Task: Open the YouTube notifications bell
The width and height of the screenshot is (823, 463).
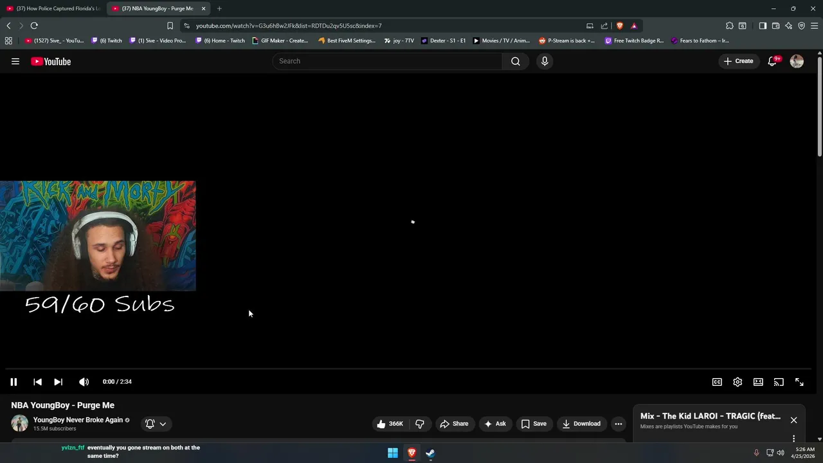Action: pyautogui.click(x=773, y=61)
